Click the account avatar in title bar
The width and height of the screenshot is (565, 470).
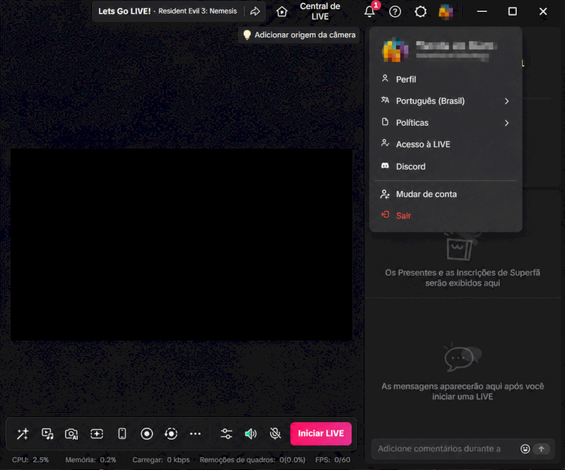pyautogui.click(x=446, y=11)
